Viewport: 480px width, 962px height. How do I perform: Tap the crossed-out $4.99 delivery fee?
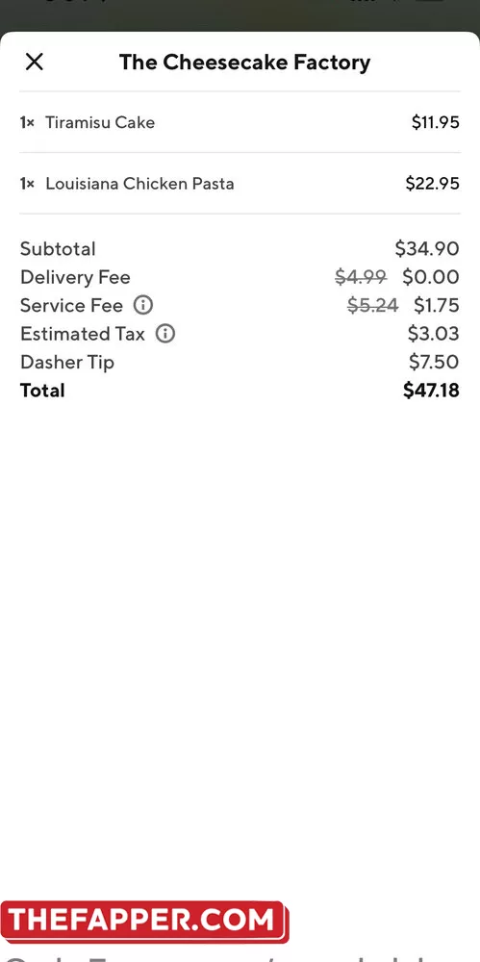pos(361,277)
